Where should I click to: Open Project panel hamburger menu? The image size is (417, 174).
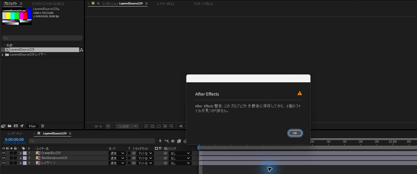(x=21, y=4)
